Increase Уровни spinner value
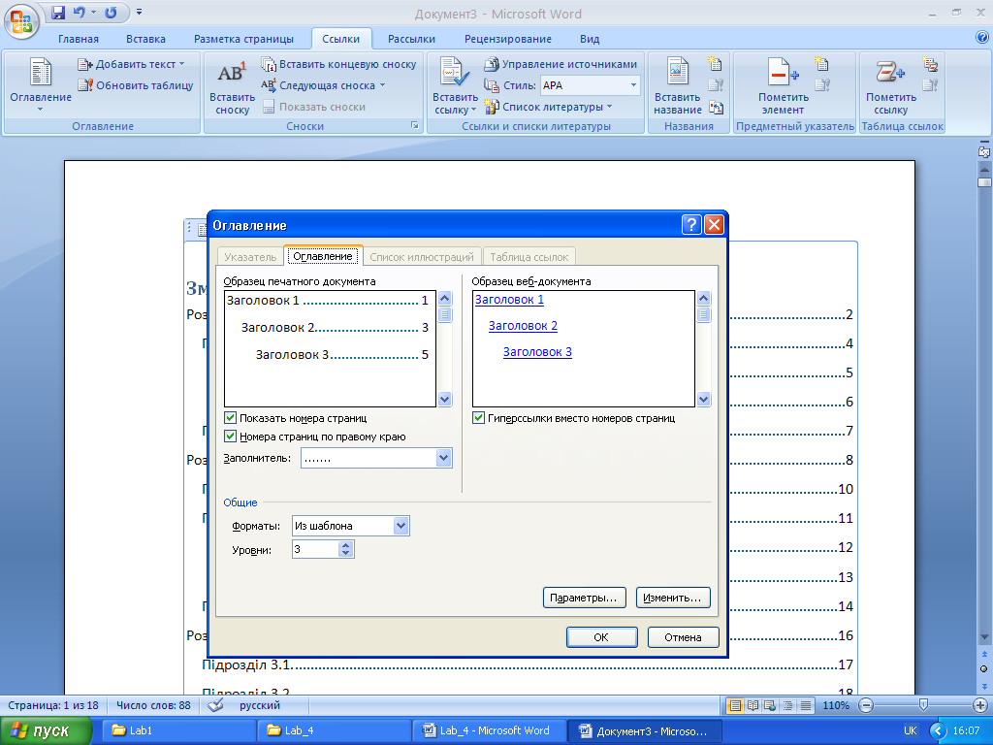 point(345,545)
